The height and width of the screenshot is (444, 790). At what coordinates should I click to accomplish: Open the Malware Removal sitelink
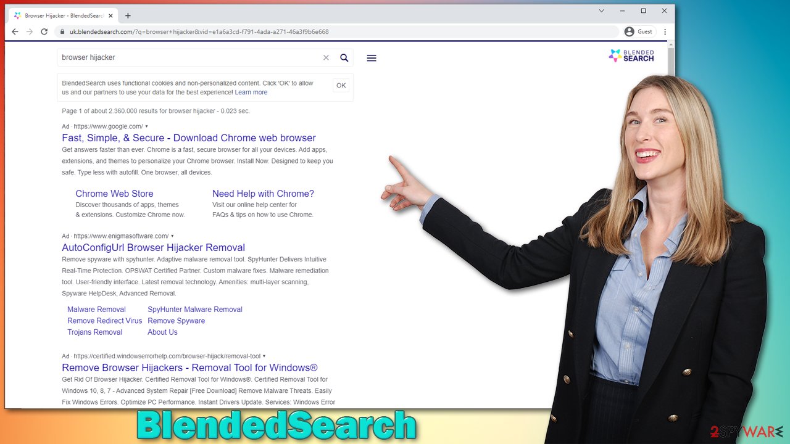pyautogui.click(x=96, y=310)
